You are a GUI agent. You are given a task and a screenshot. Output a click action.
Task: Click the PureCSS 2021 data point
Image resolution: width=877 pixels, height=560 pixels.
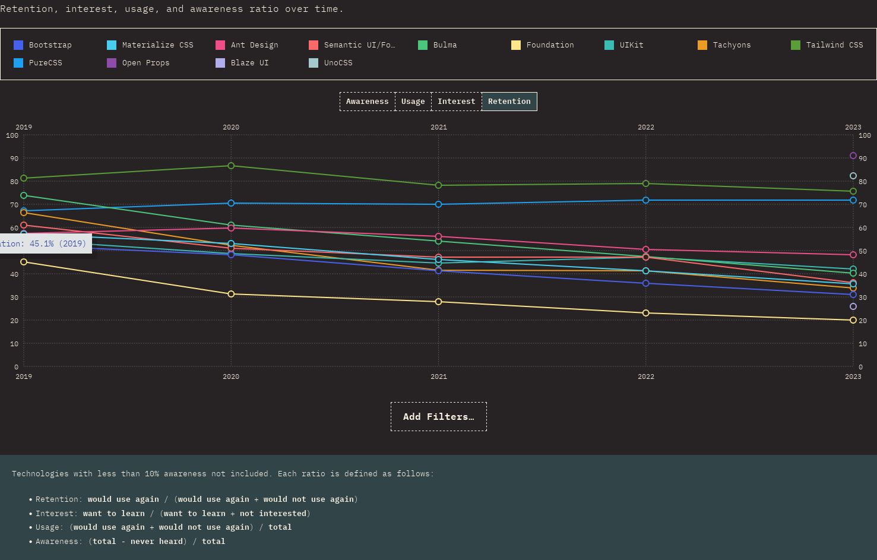click(x=439, y=204)
